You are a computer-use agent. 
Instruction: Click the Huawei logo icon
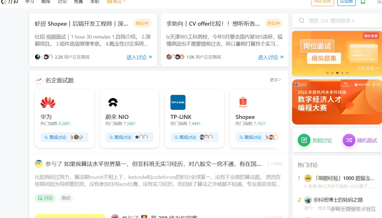48,102
